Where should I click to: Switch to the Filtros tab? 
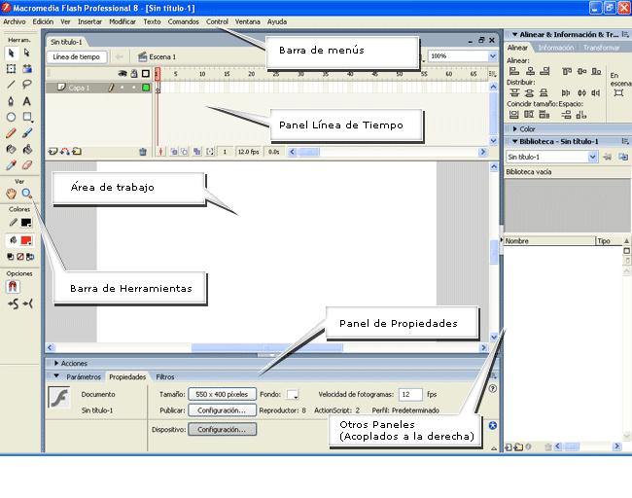pos(165,377)
